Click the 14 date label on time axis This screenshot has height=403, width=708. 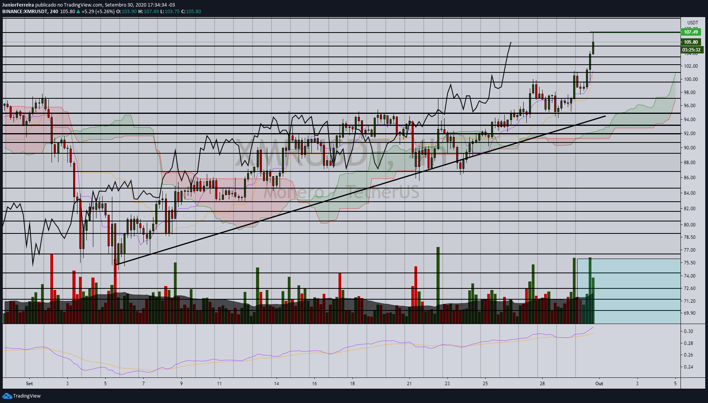[x=277, y=384]
